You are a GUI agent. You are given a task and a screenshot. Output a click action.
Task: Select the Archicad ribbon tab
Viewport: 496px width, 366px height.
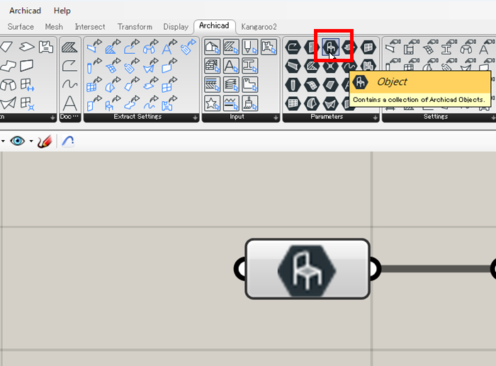tap(214, 26)
